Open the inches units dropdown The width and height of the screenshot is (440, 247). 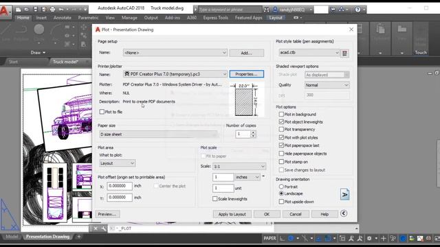(247, 177)
